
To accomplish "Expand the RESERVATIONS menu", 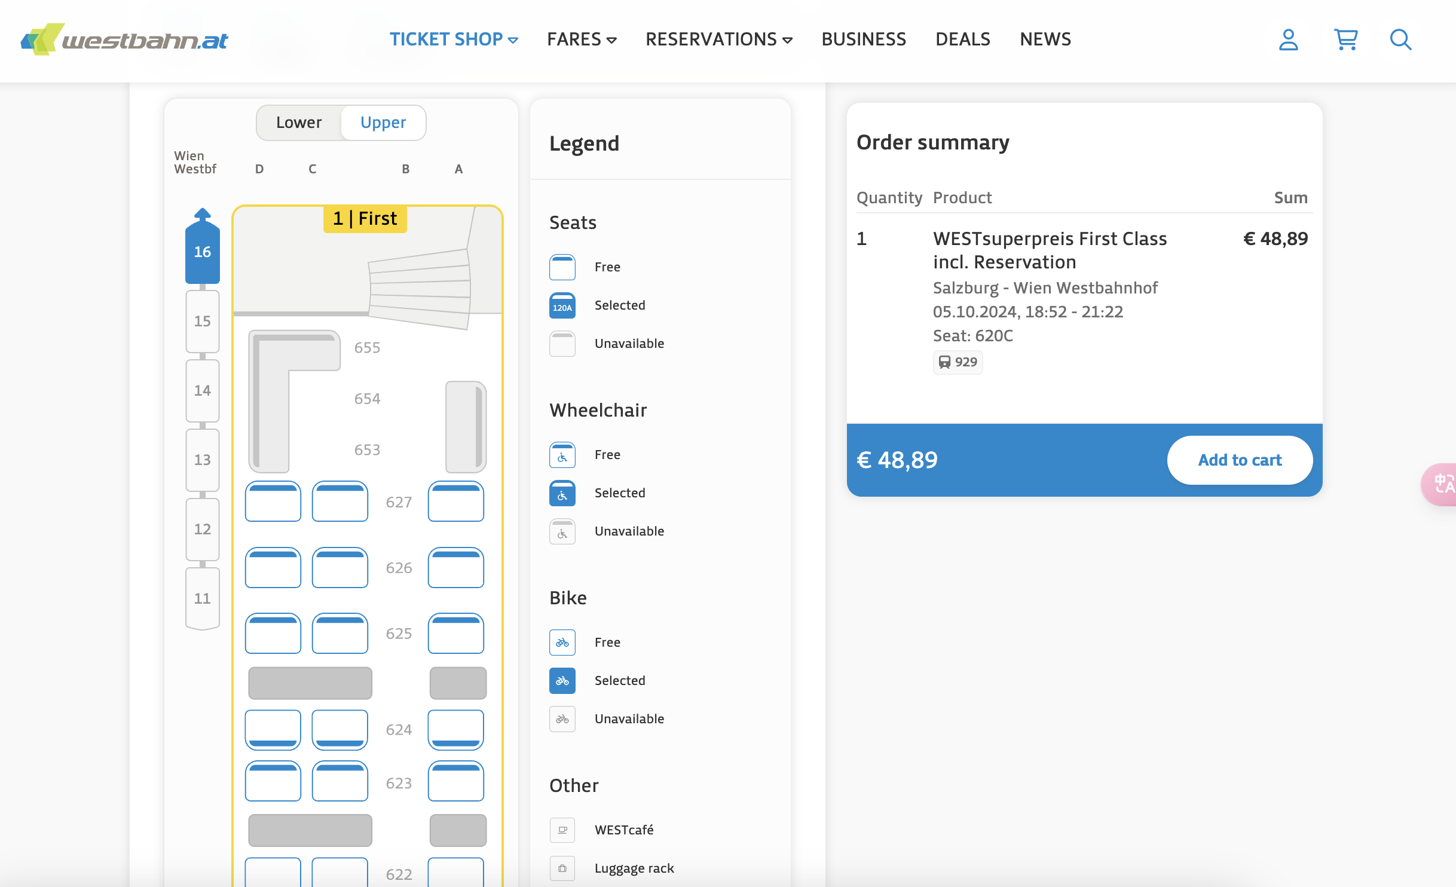I will (x=719, y=39).
